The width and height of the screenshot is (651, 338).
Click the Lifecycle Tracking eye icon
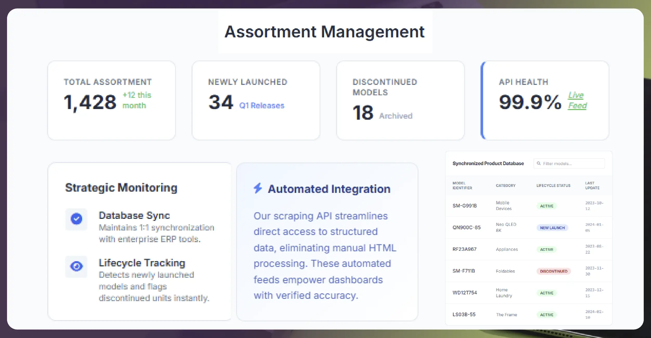tap(76, 267)
